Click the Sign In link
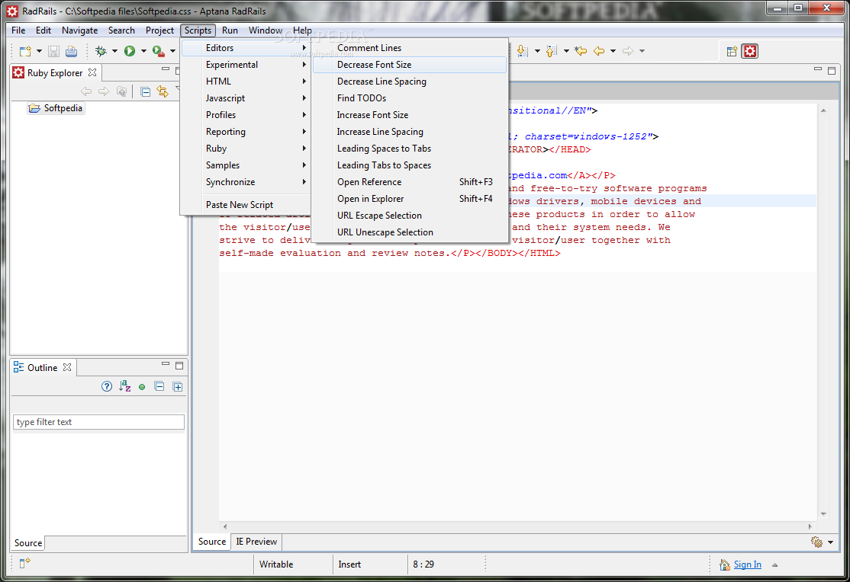This screenshot has width=850, height=582. pos(748,564)
